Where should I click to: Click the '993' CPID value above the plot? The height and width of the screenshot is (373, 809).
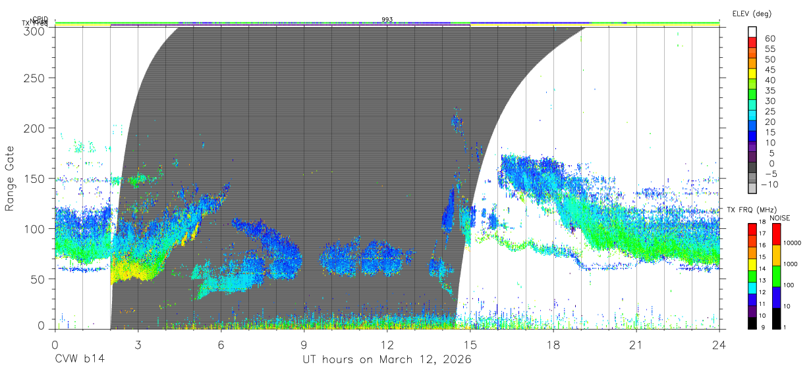(387, 20)
